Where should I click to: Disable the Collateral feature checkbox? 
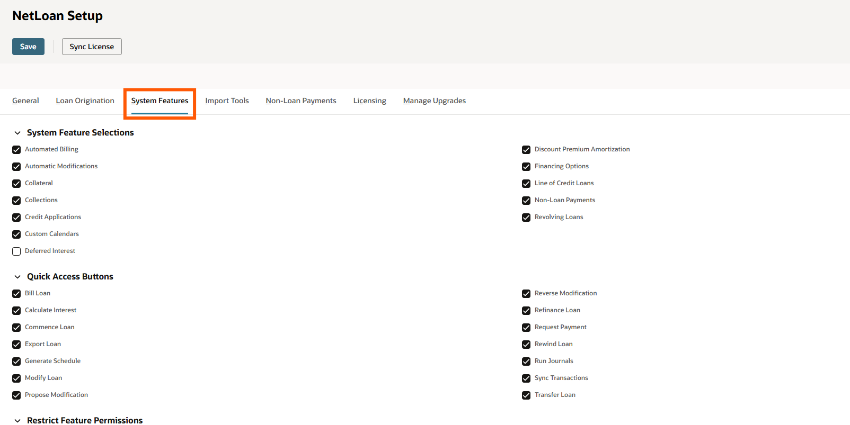(16, 184)
